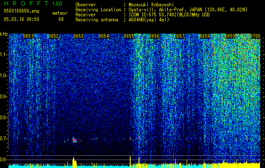
Task: Click the 0651 time marker
Action: click(x=28, y=36)
